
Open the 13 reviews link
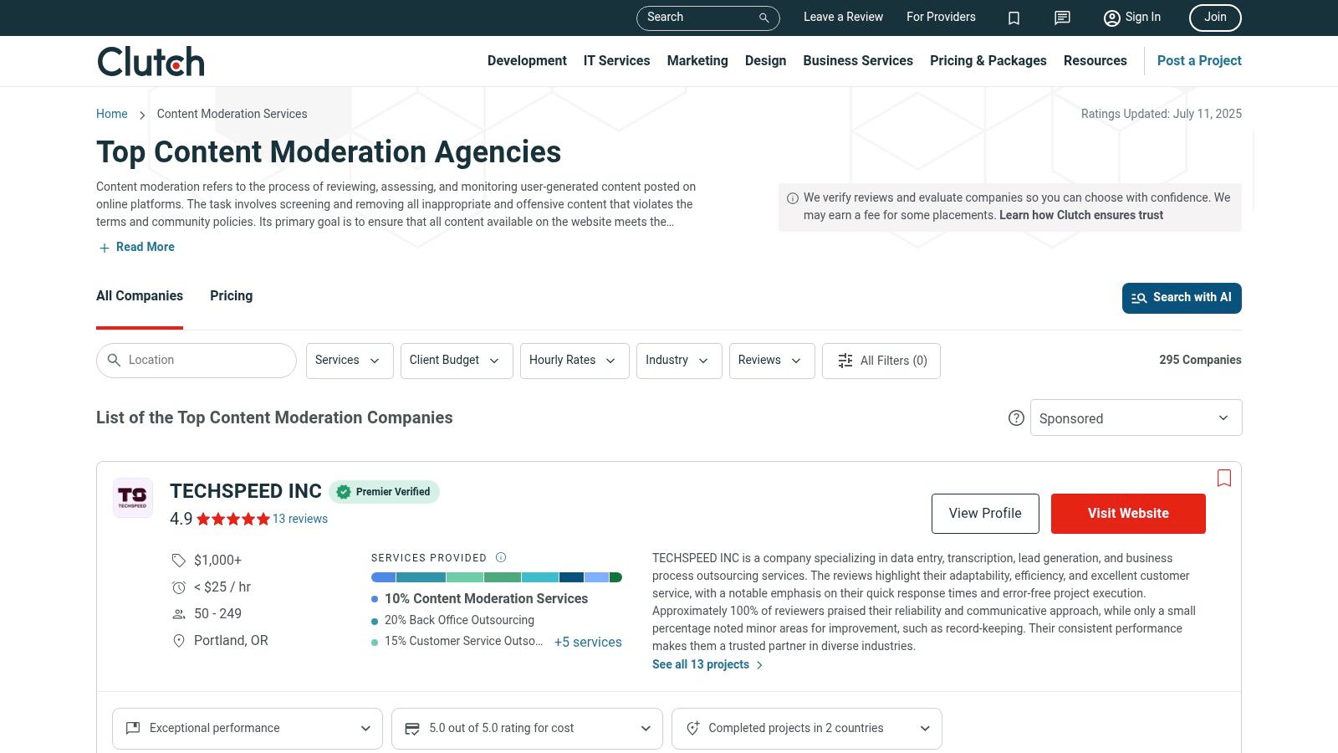300,519
